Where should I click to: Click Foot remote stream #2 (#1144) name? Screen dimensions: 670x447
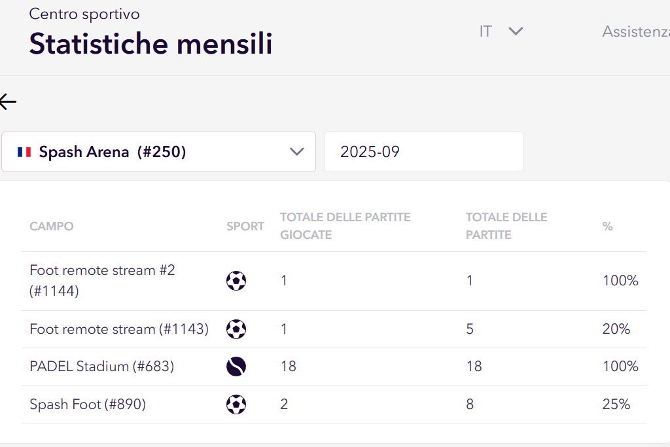(x=102, y=280)
